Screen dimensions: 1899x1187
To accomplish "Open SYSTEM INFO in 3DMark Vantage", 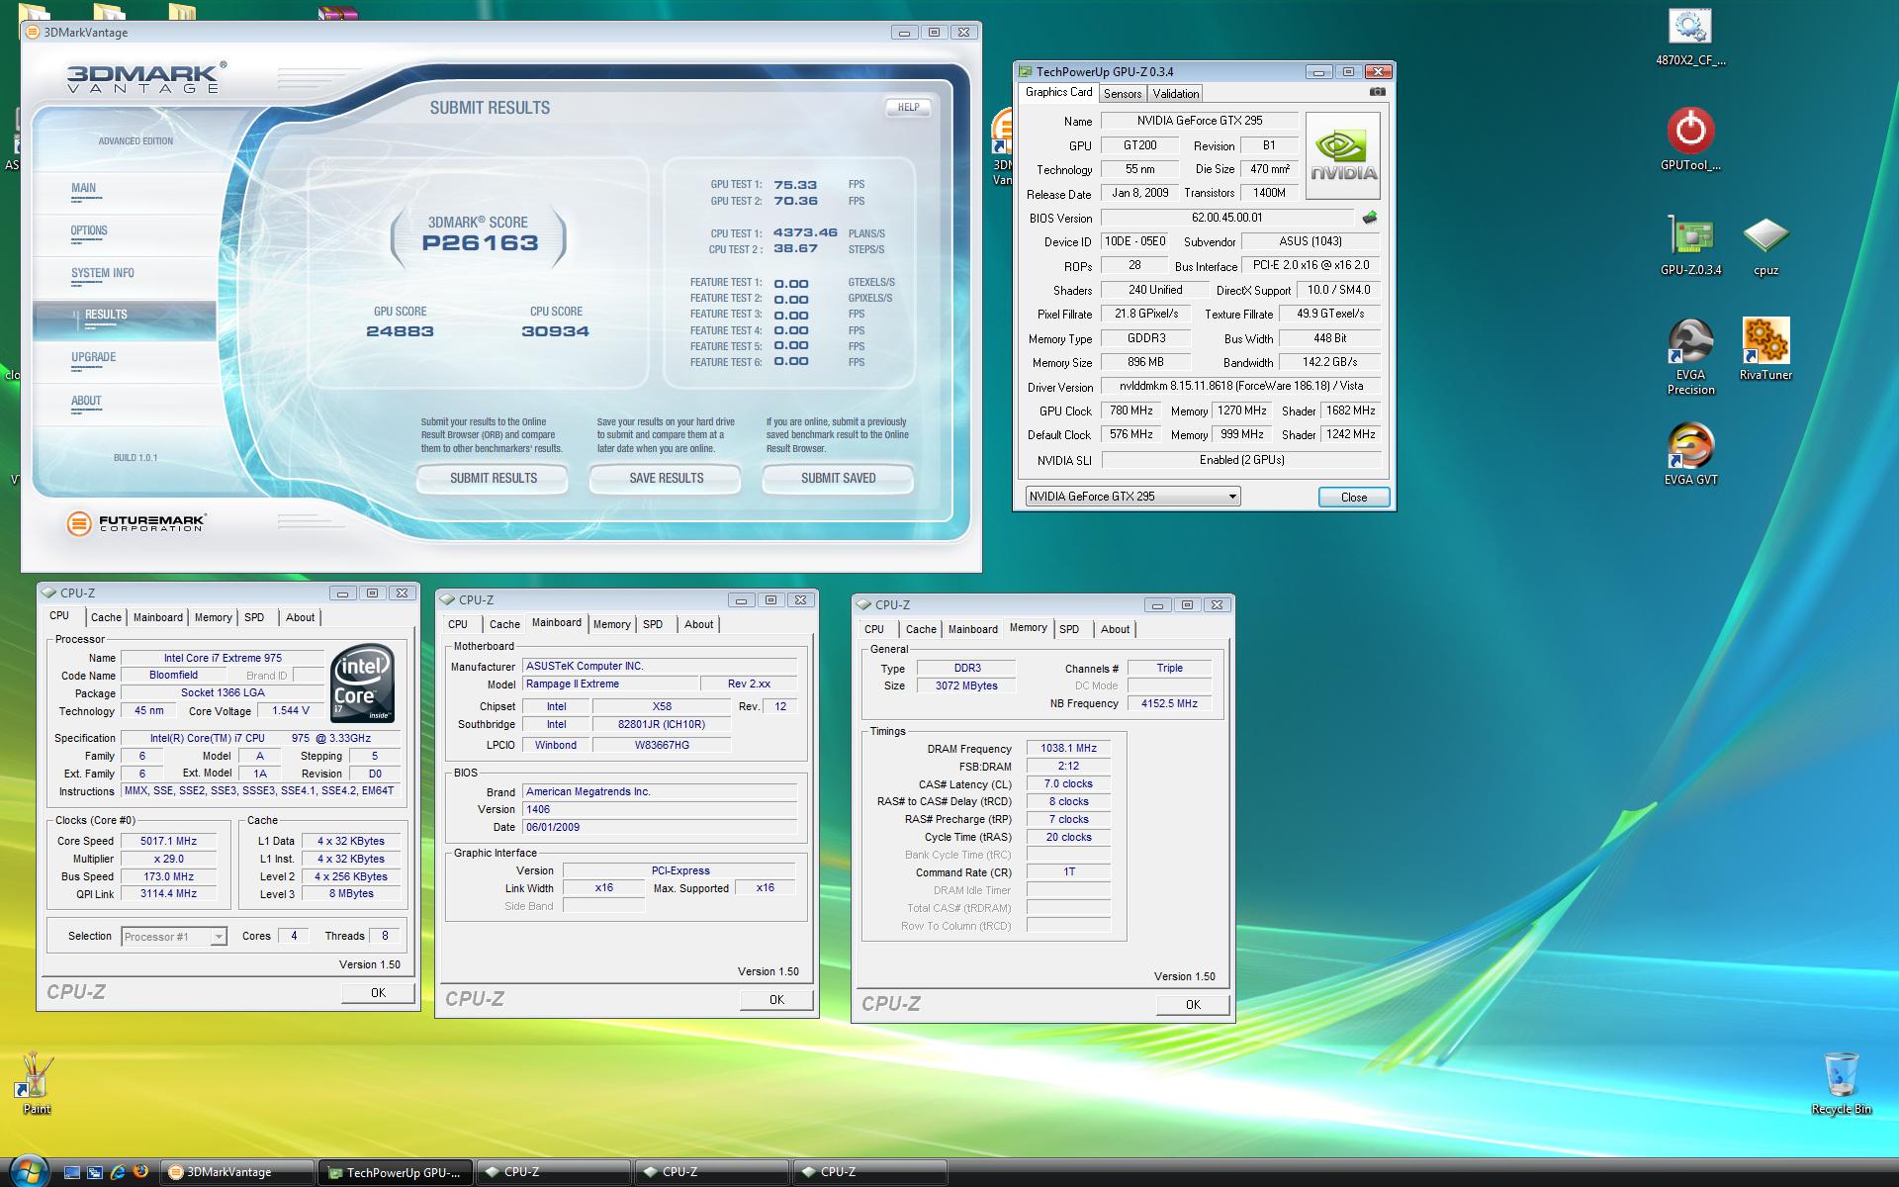I will point(102,273).
